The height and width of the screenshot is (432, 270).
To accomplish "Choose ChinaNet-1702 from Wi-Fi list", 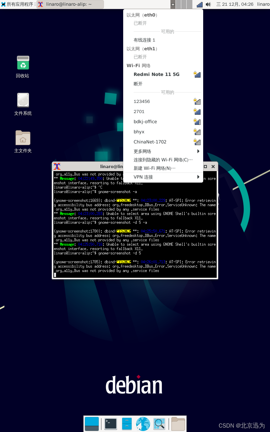I will coord(150,142).
